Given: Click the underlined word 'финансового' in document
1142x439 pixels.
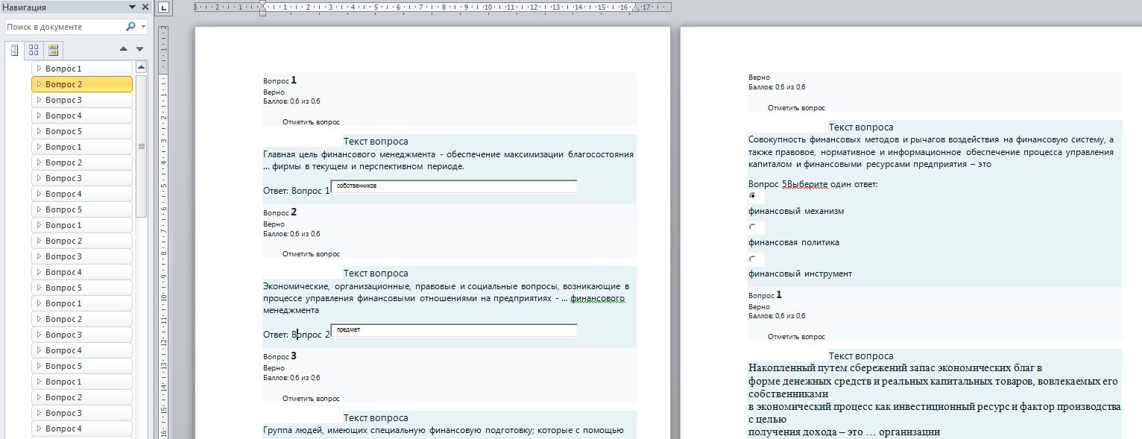Looking at the screenshot, I should coord(598,299).
